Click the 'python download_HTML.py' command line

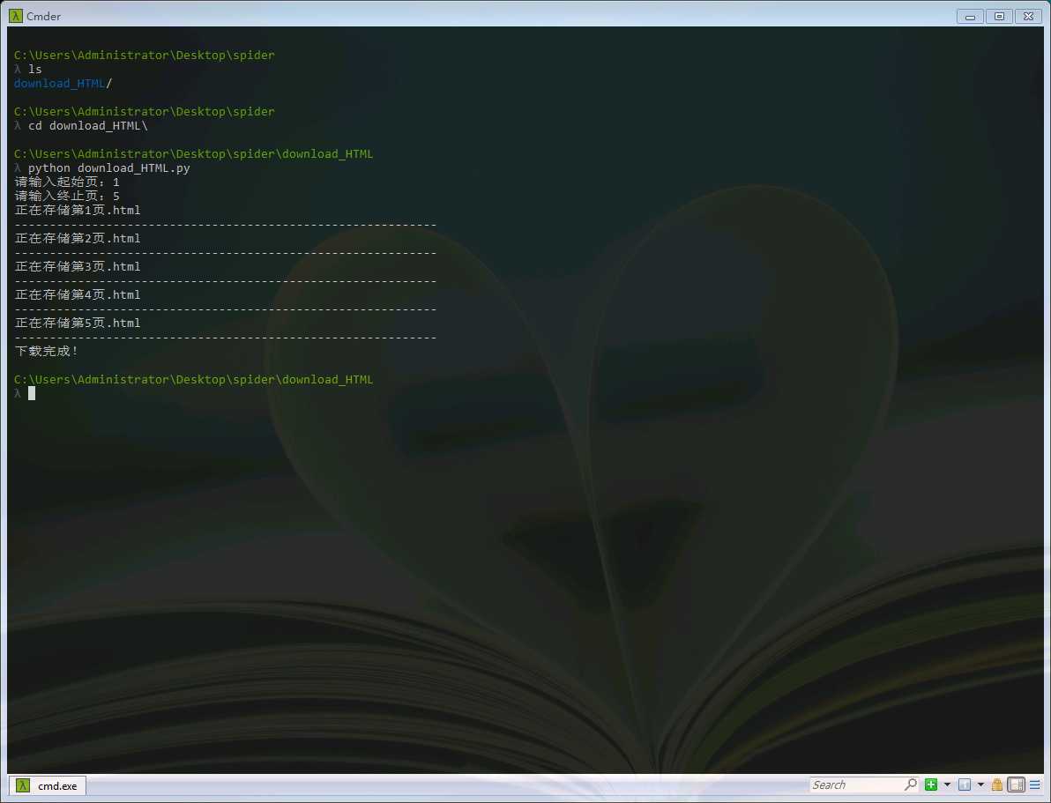point(109,167)
